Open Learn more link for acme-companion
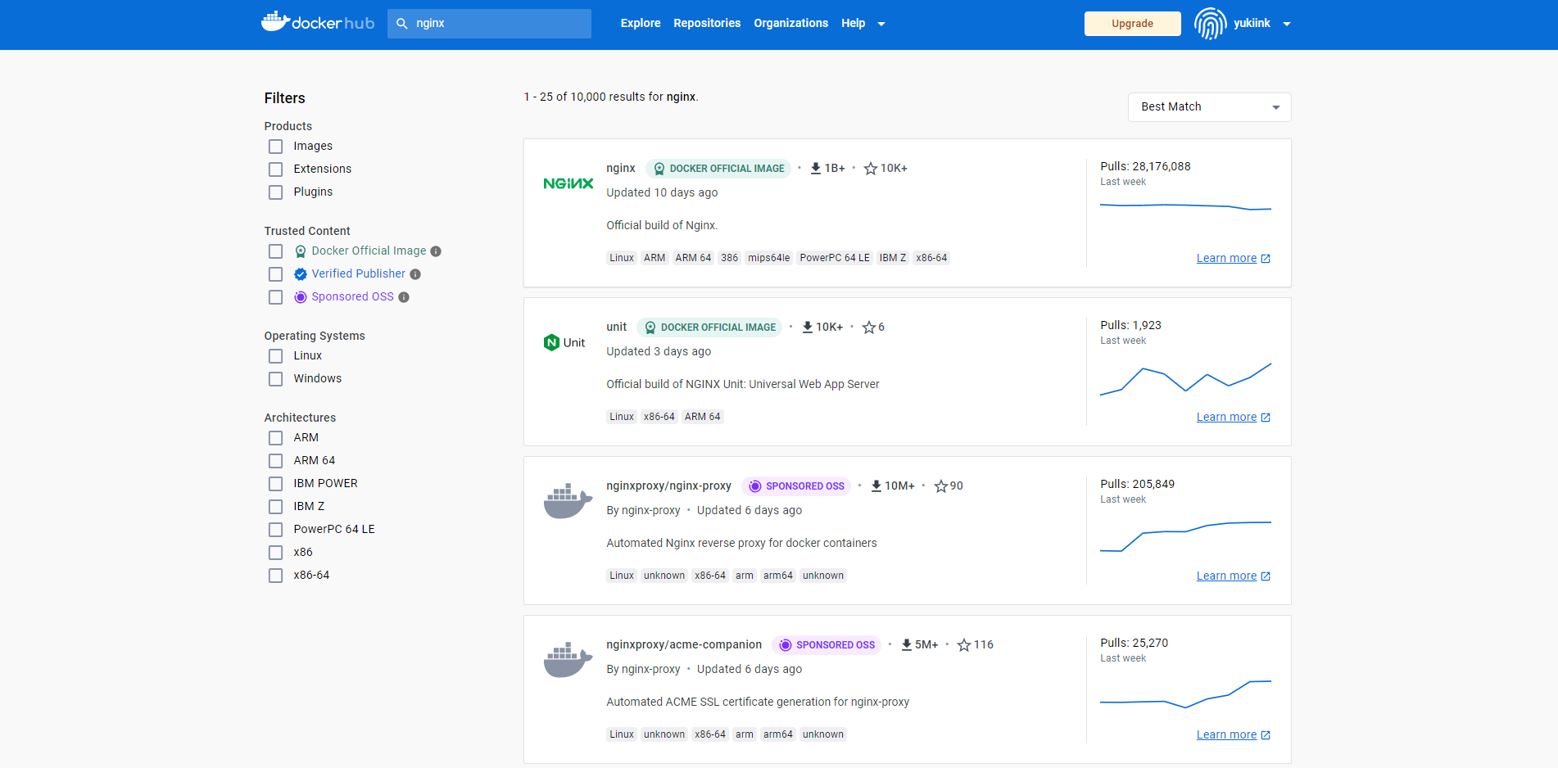This screenshot has width=1558, height=768. (1226, 734)
